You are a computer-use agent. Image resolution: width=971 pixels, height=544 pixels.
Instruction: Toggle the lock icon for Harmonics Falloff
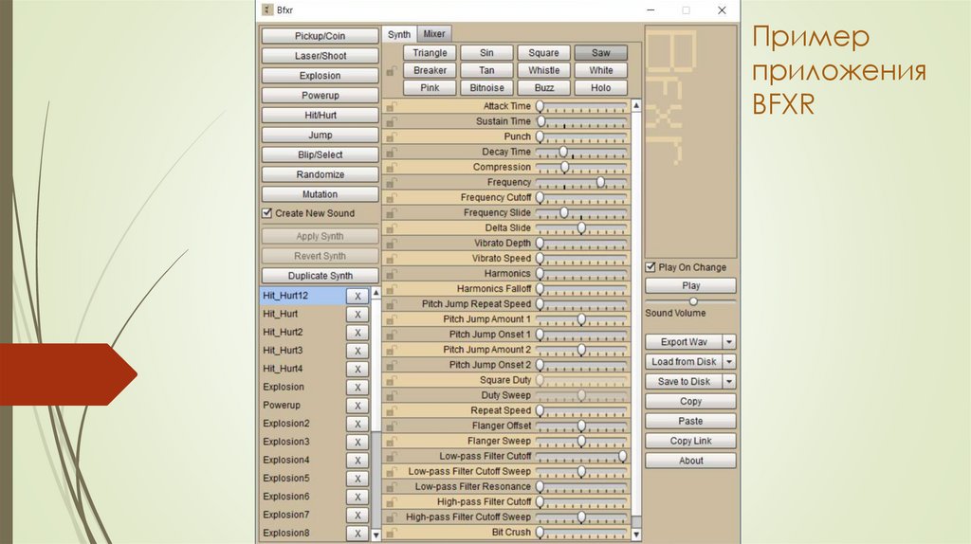(x=392, y=289)
